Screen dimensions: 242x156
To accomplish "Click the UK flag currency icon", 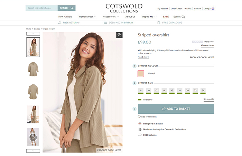I will click(213, 9).
